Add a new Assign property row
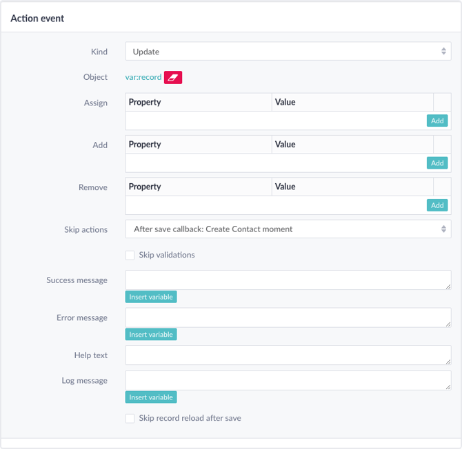Viewport: 462px width, 449px height. tap(437, 121)
